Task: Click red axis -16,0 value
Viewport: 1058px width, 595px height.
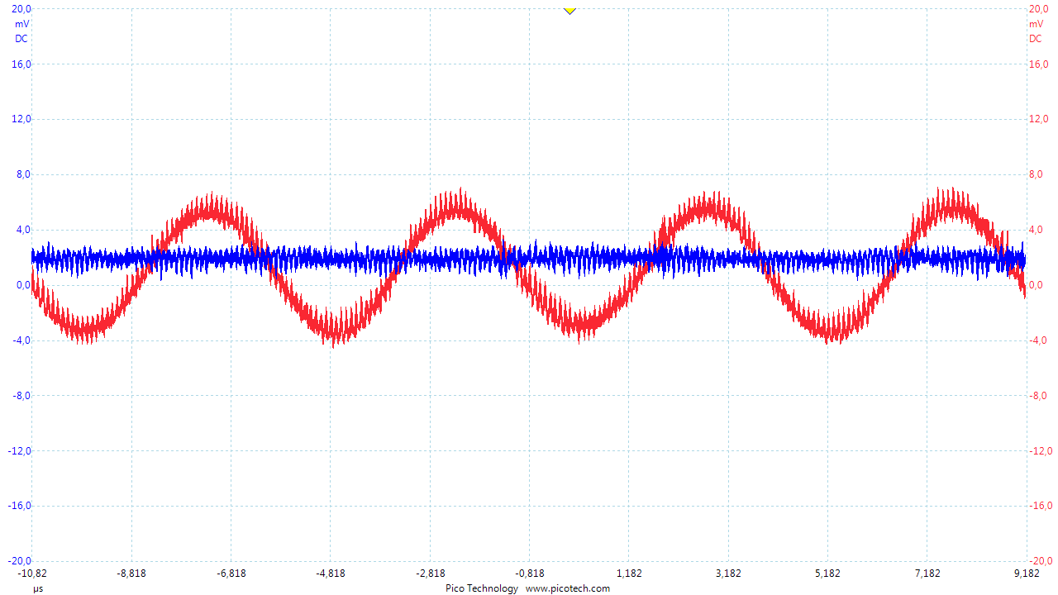Action: (x=1040, y=507)
